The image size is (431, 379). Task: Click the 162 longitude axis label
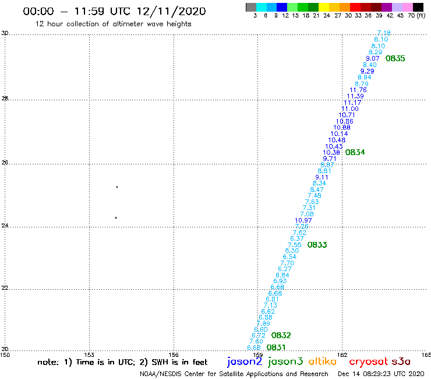(342, 355)
